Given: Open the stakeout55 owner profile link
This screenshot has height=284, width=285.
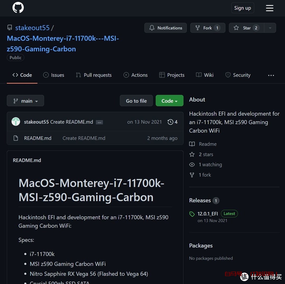Looking at the screenshot, I should 32,28.
